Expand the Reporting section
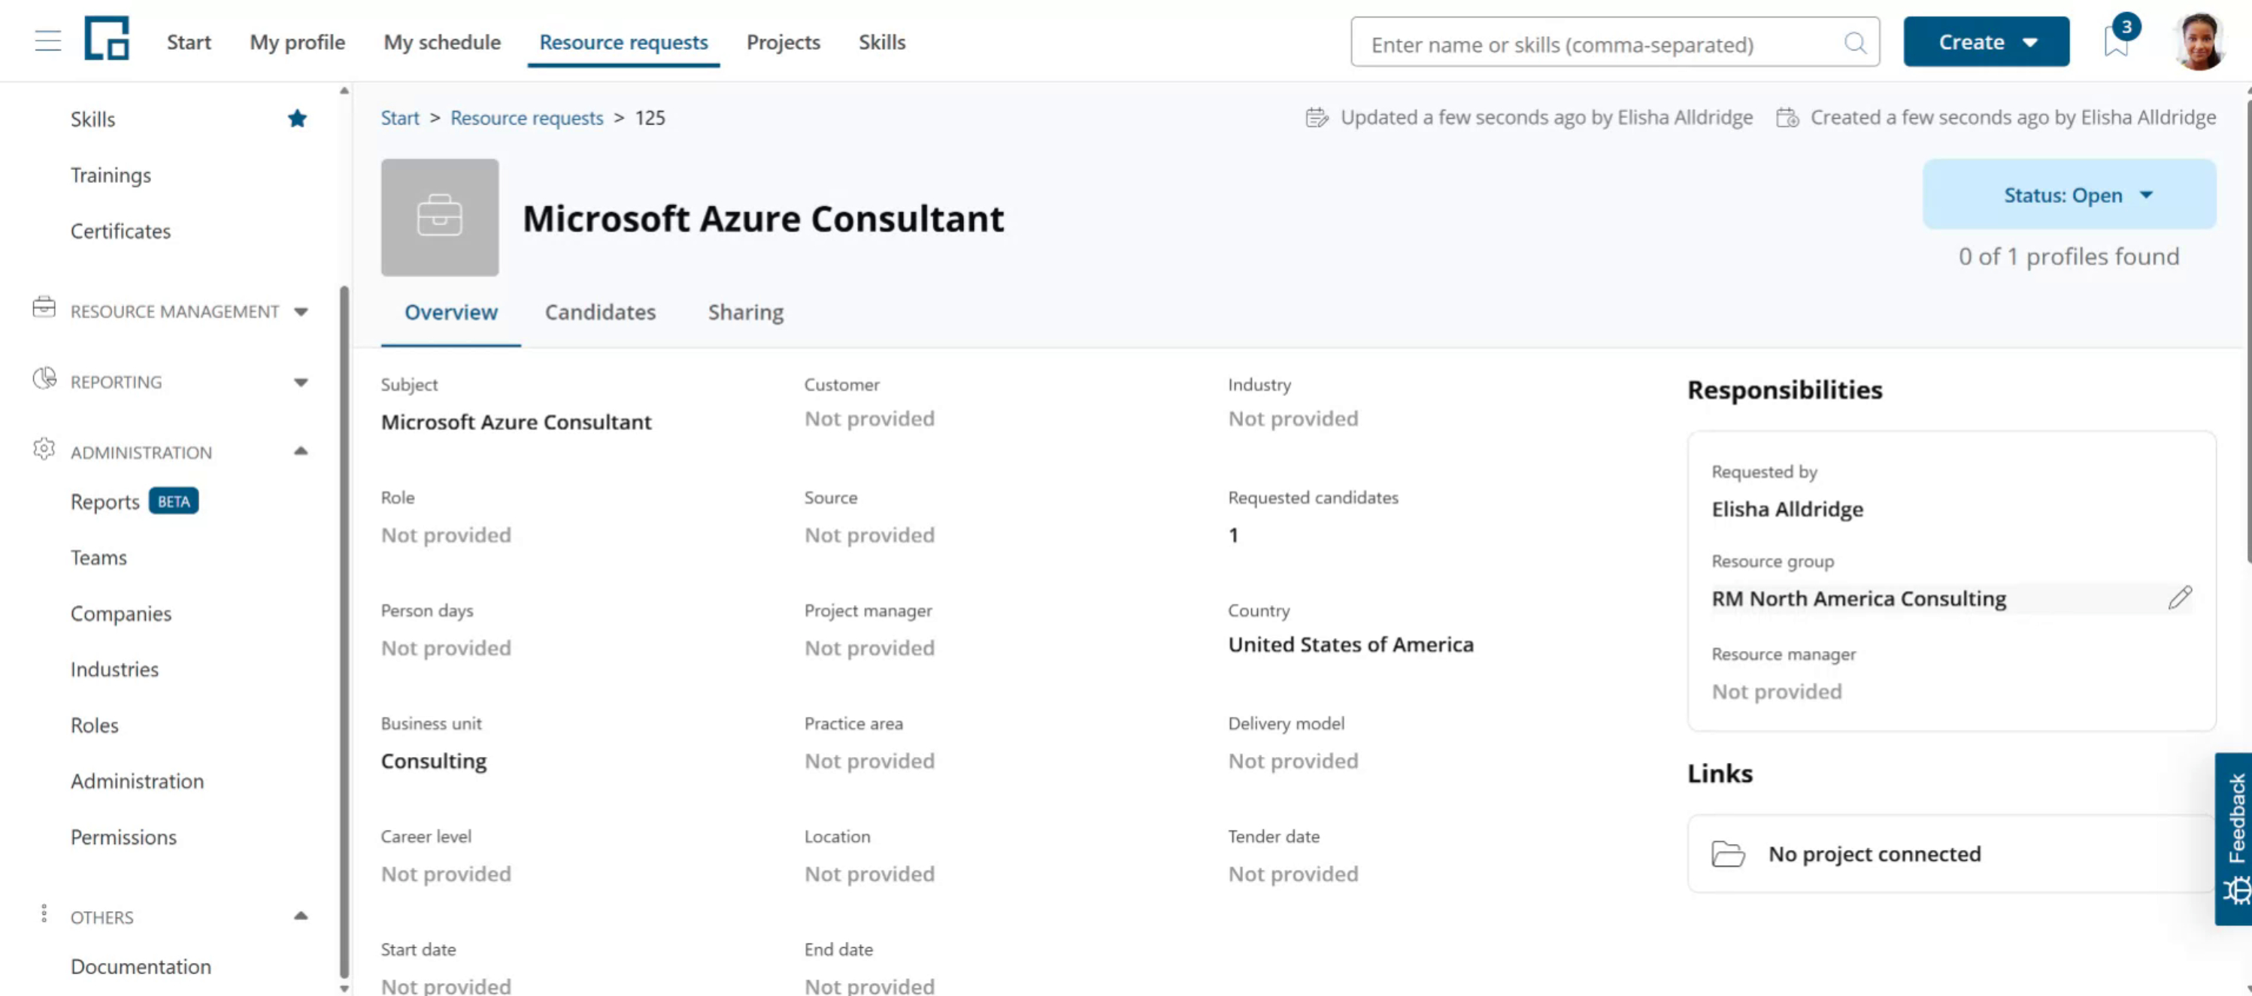The width and height of the screenshot is (2252, 996). pos(301,383)
